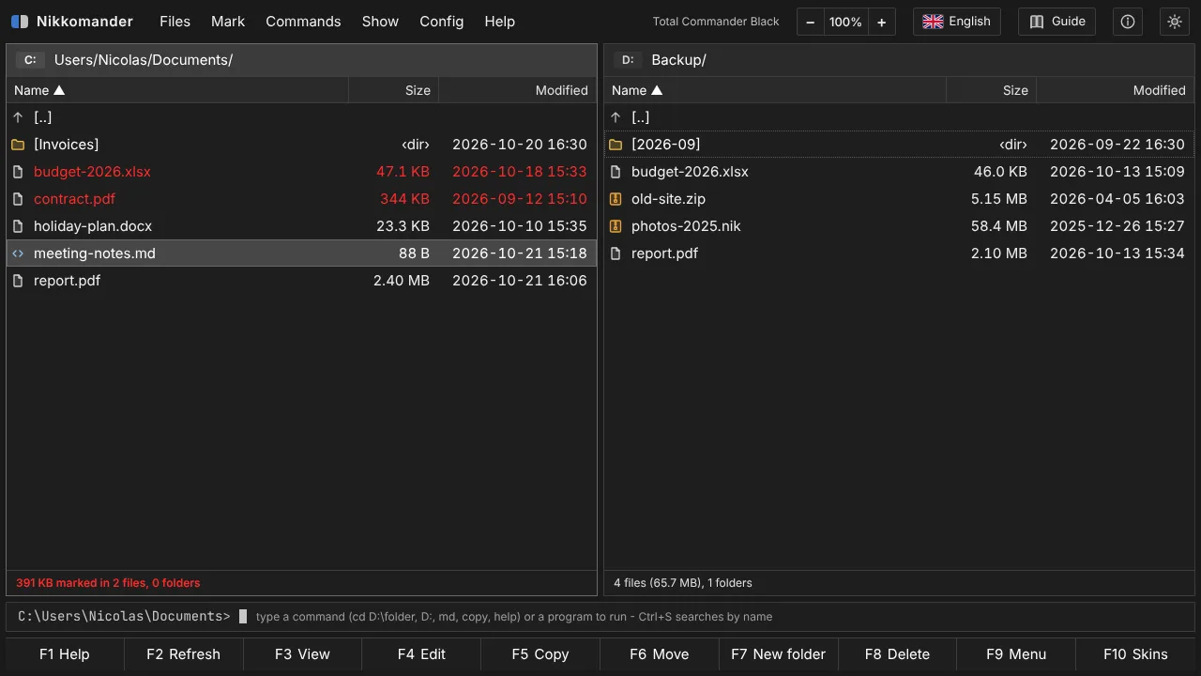The width and height of the screenshot is (1201, 676).
Task: Toggle light theme with sun icon
Action: click(x=1175, y=22)
